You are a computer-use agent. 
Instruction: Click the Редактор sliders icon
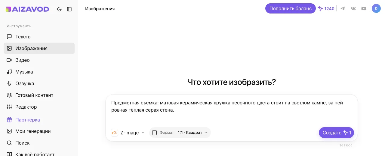click(9, 107)
